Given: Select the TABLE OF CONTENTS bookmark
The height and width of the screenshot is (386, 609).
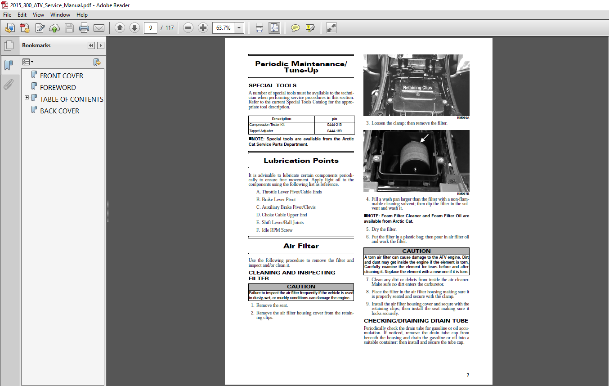Looking at the screenshot, I should tap(72, 99).
